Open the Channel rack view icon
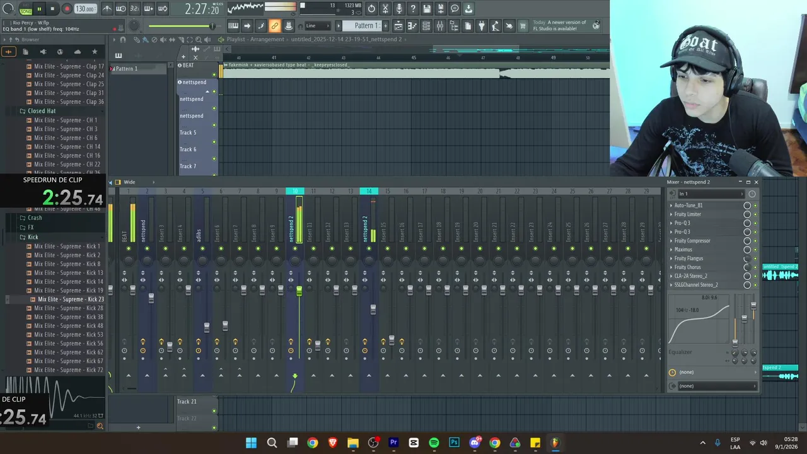Viewport: 807px width, 454px height. [x=426, y=26]
